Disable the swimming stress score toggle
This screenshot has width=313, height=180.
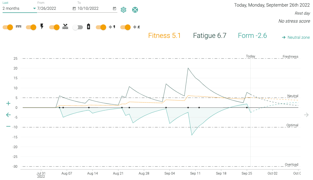point(54,27)
